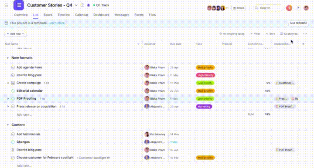The height and width of the screenshot is (168, 314).
Task: Switch to the Timeline tab
Action: coord(64,15)
